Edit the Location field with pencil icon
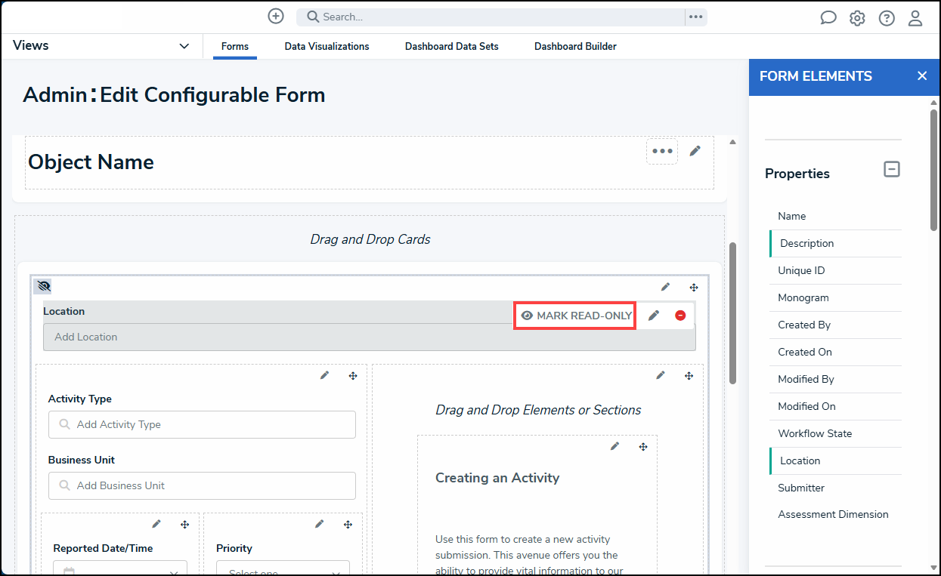 (654, 316)
